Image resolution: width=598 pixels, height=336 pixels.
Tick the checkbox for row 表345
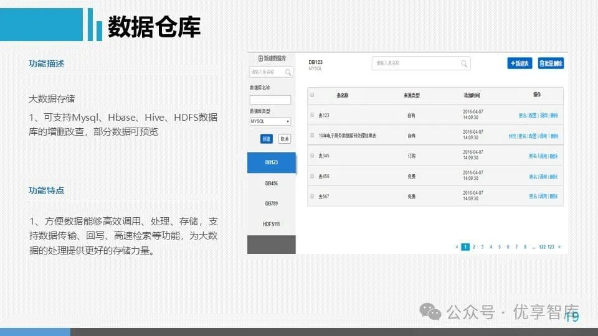pyautogui.click(x=312, y=156)
